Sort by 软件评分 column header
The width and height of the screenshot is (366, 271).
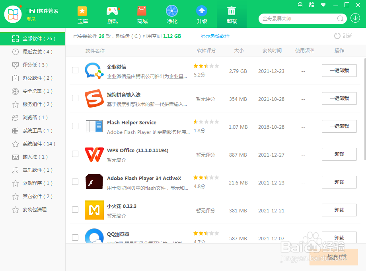(206, 51)
